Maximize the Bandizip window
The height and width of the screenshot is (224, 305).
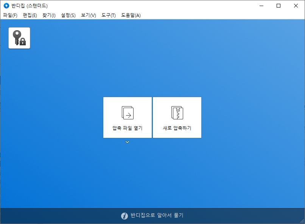tap(279, 6)
